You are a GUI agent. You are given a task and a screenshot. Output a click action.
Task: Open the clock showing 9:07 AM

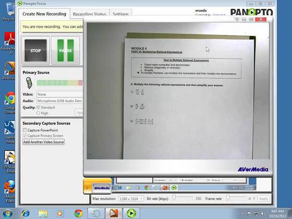pos(277,214)
